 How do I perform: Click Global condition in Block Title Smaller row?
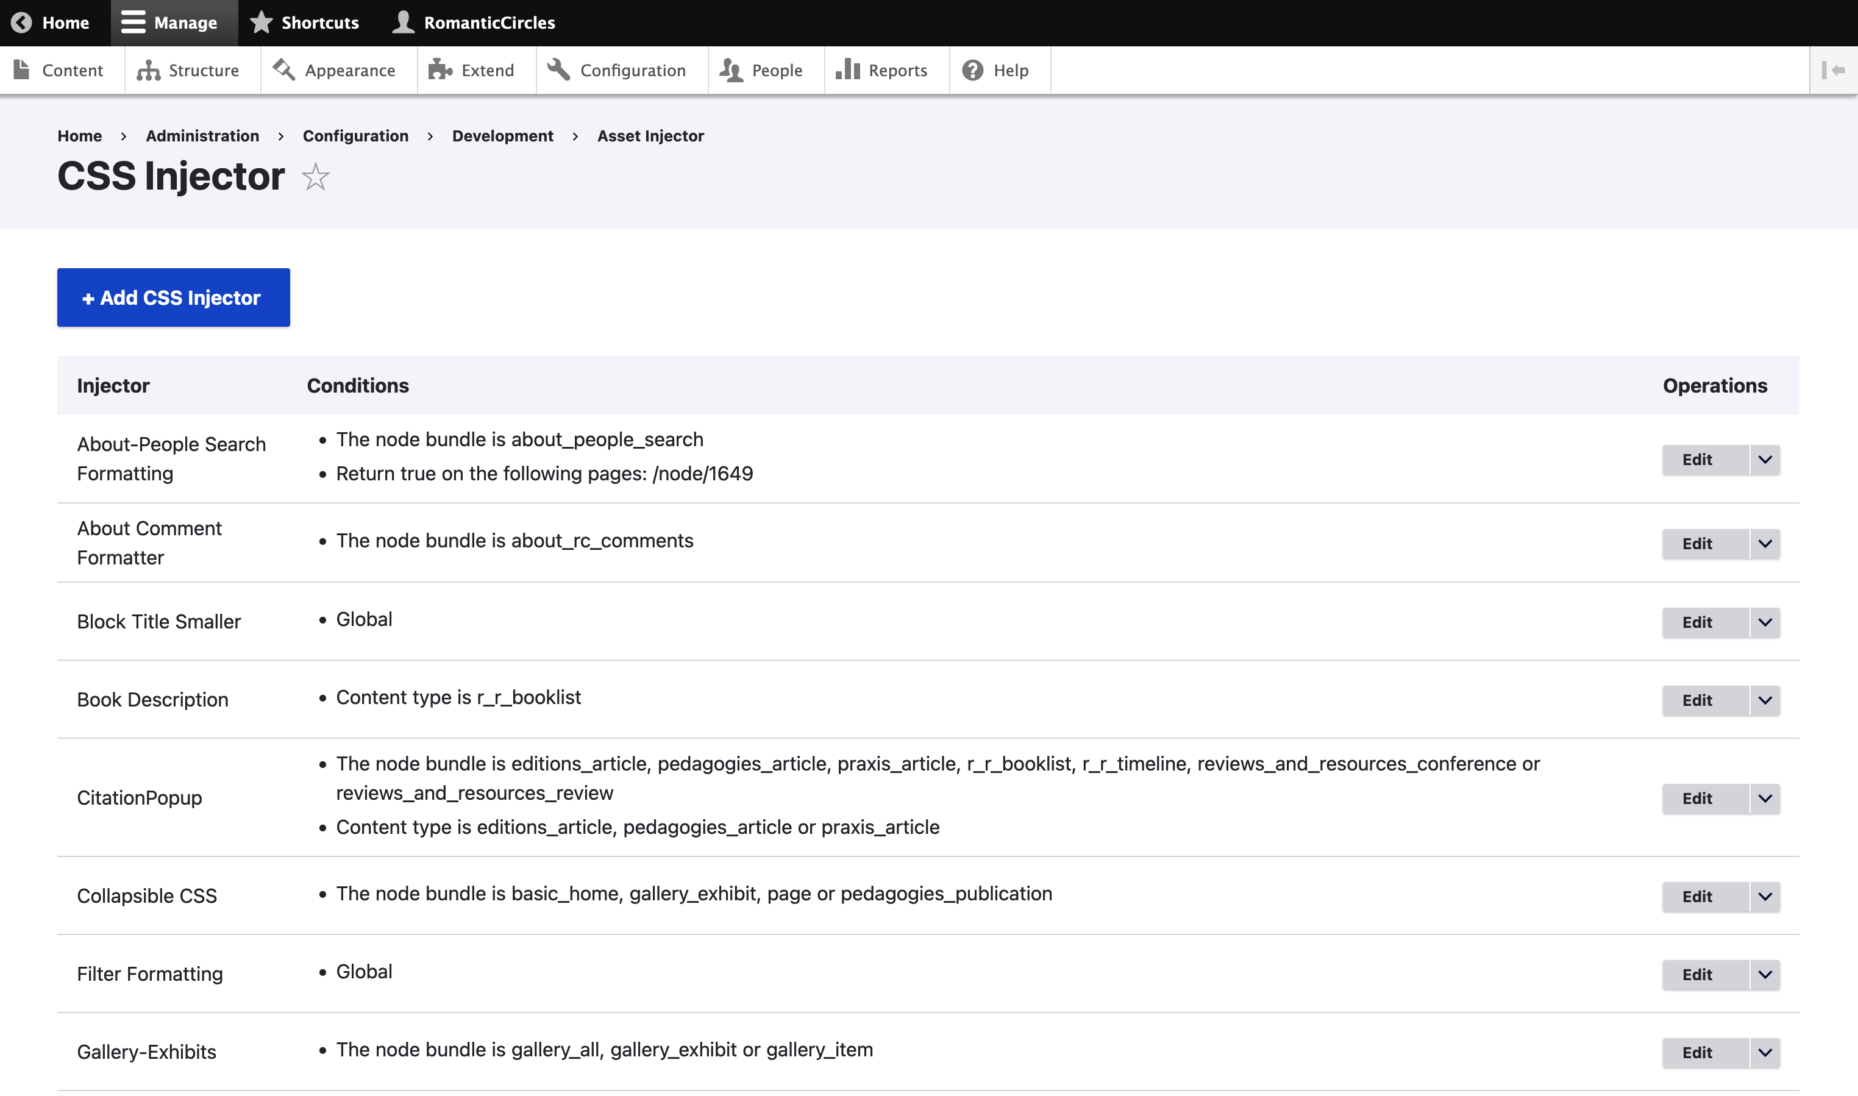[364, 619]
